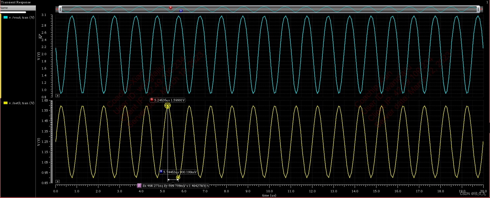
Task: Select marker A label '5.24636us 1.59991V'
Action: click(170, 100)
